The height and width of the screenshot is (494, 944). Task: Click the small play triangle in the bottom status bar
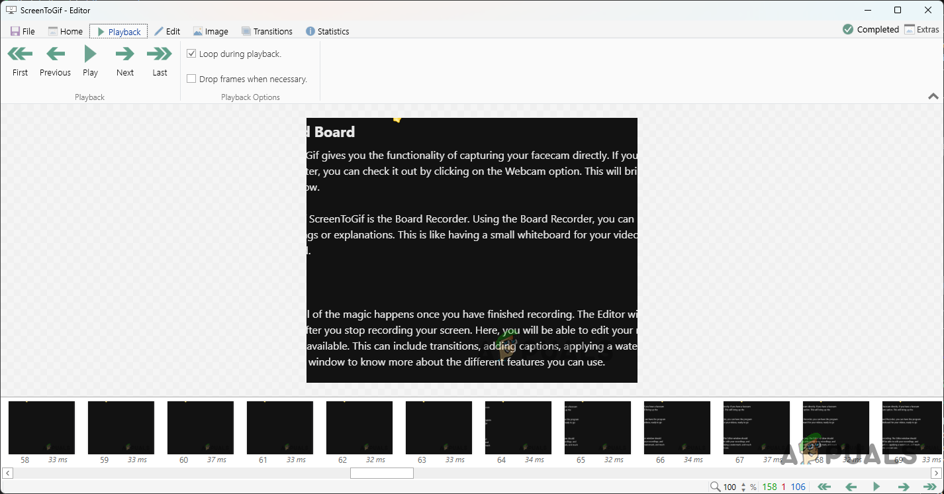[876, 487]
